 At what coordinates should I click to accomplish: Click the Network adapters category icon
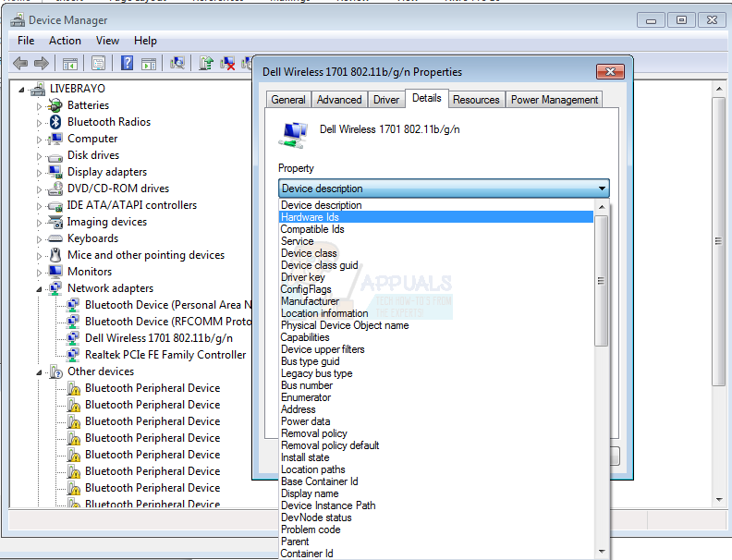[55, 288]
